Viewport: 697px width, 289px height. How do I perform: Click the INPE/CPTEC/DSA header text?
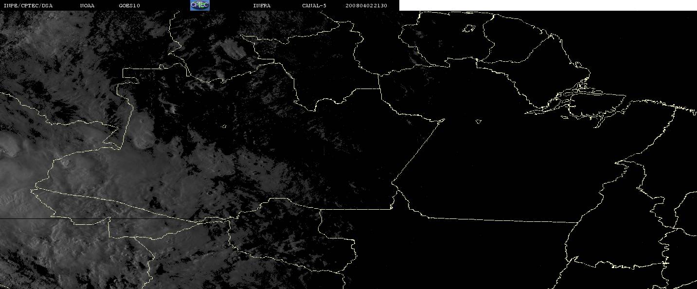(28, 5)
